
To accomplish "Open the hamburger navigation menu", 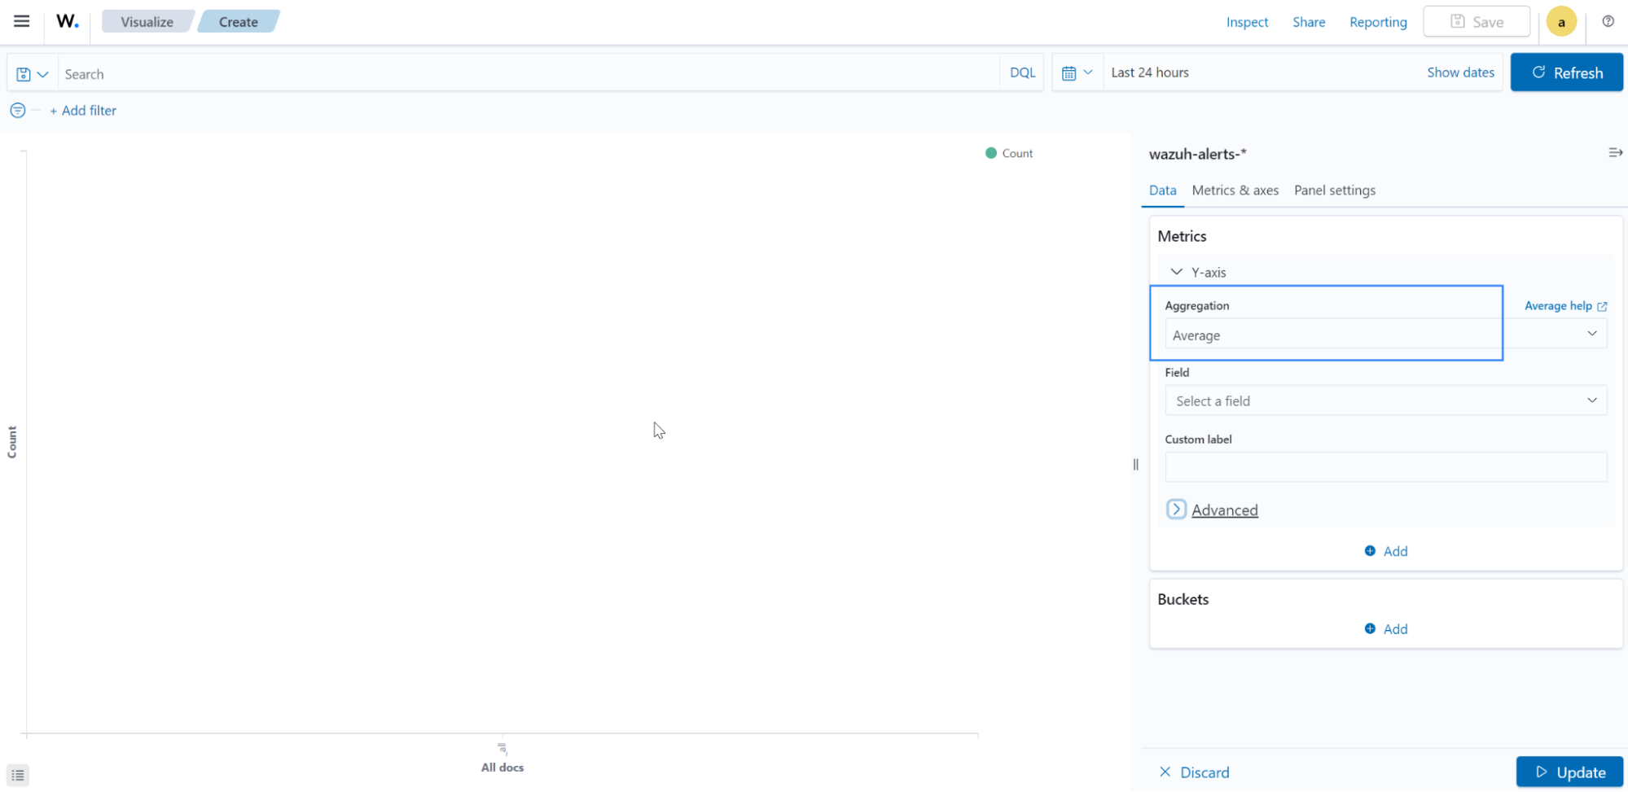I will (x=22, y=22).
